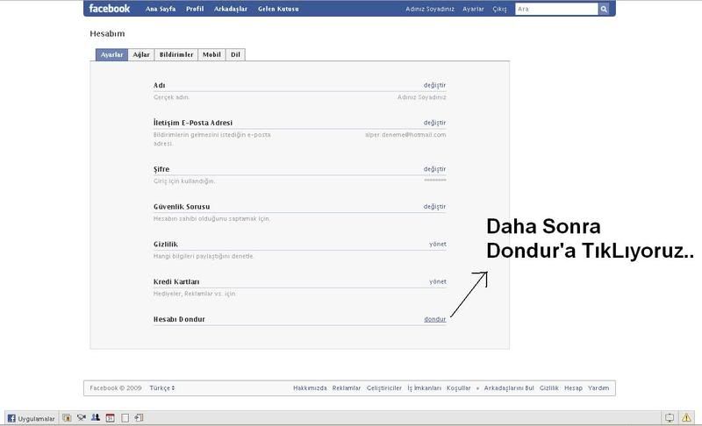The width and height of the screenshot is (702, 426).
Task: Click değiştir for İletişim E-Posta Adresi
Action: click(x=434, y=123)
